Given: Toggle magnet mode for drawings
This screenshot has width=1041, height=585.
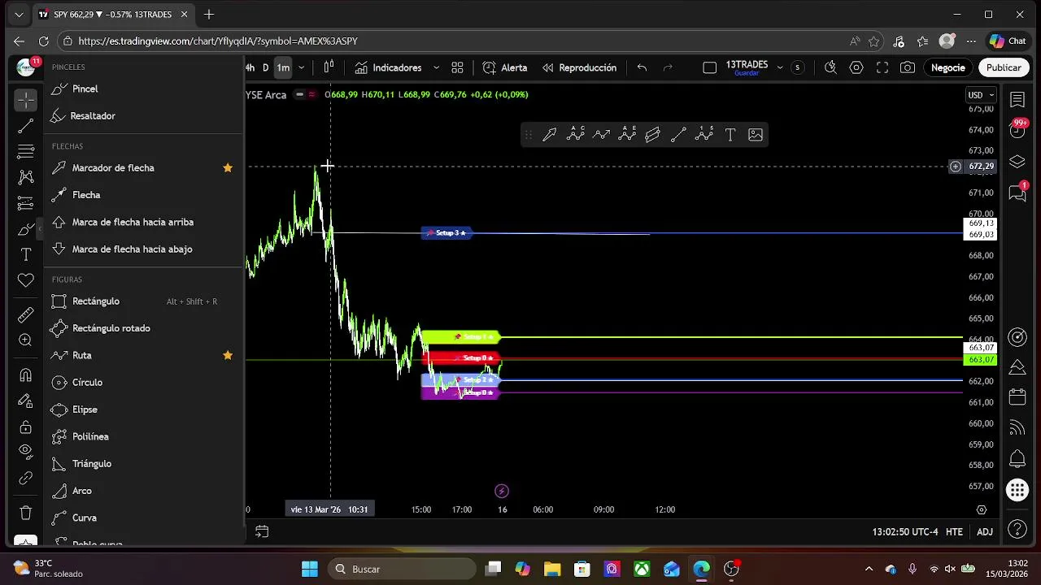Looking at the screenshot, I should click(26, 375).
